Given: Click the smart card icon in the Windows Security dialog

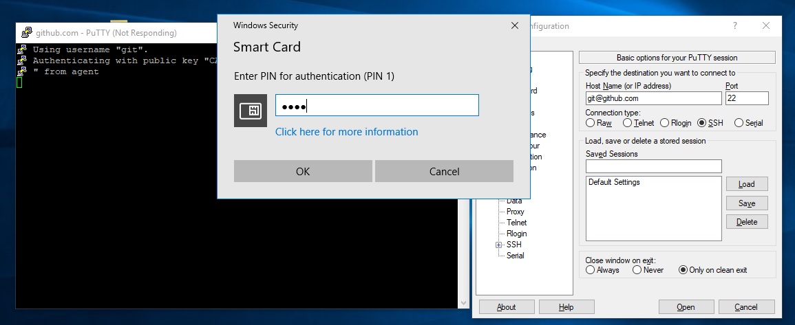Looking at the screenshot, I should (251, 111).
